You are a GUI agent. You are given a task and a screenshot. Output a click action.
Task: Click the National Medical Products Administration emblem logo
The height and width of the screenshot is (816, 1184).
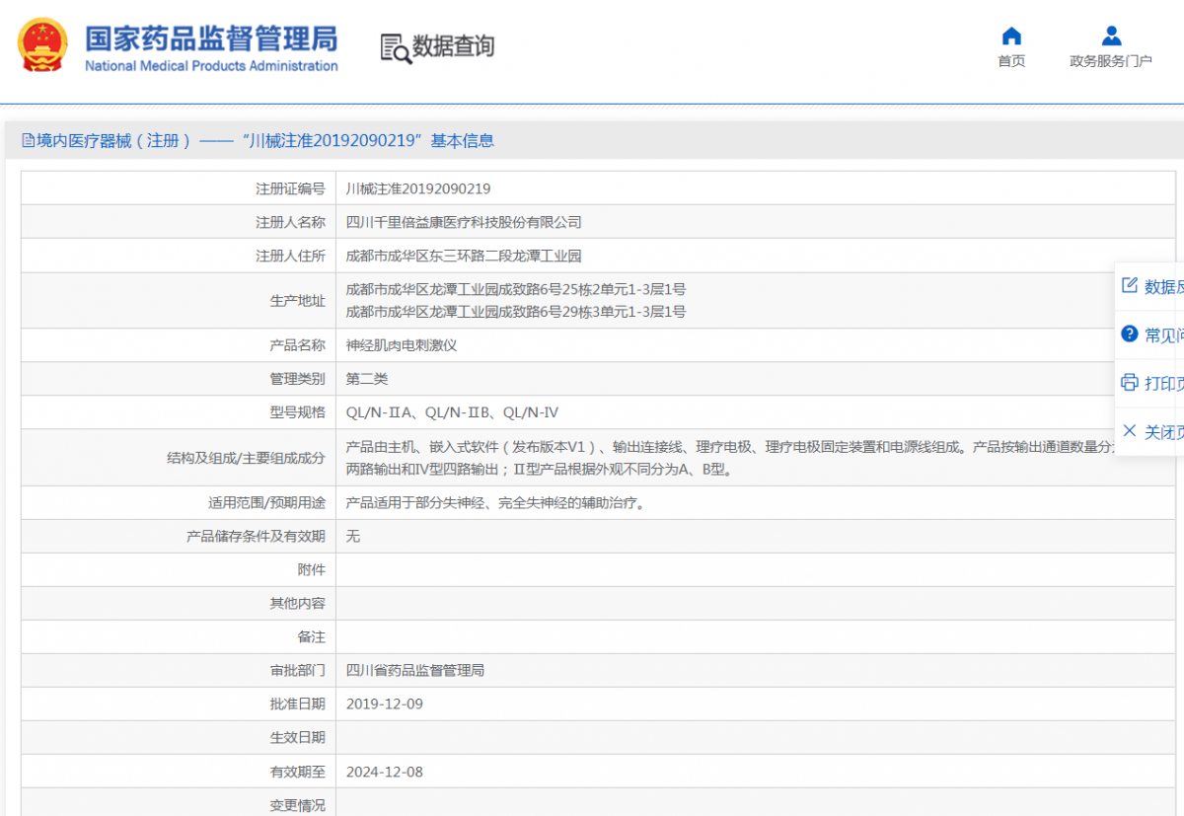click(x=41, y=43)
